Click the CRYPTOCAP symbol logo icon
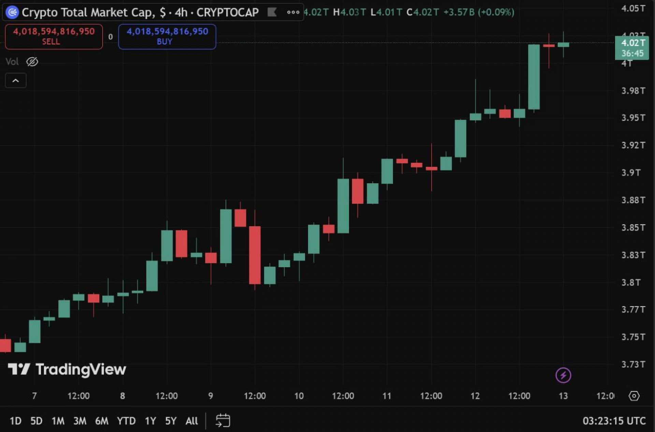The image size is (655, 432). pyautogui.click(x=12, y=12)
